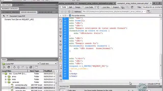The height and width of the screenshot is (91, 163).
Task: Dismiss the No syntax errors bar
Action: tap(160, 15)
